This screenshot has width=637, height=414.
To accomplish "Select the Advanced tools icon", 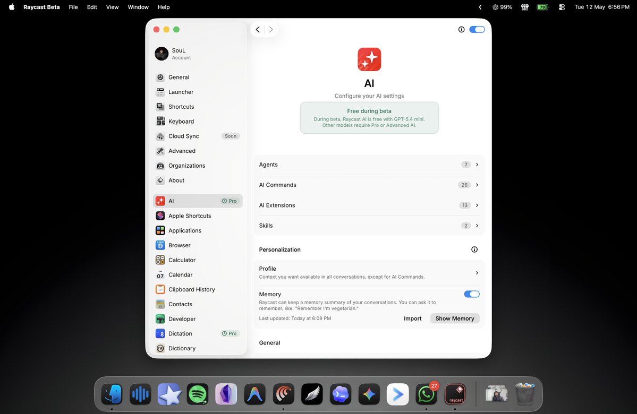I will tap(160, 151).
